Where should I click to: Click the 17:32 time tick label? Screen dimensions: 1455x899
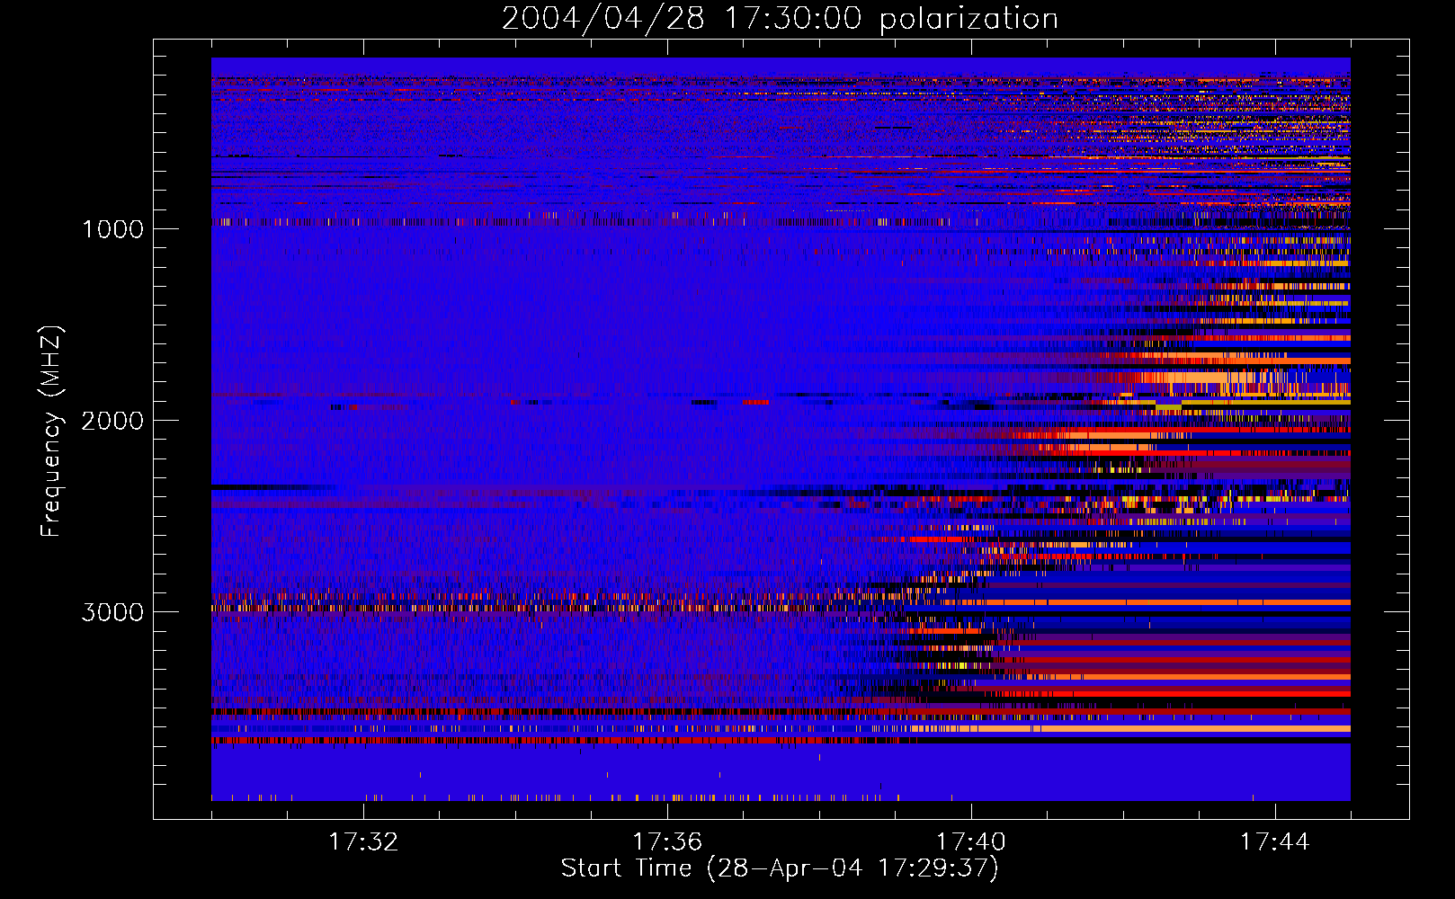[x=363, y=842]
